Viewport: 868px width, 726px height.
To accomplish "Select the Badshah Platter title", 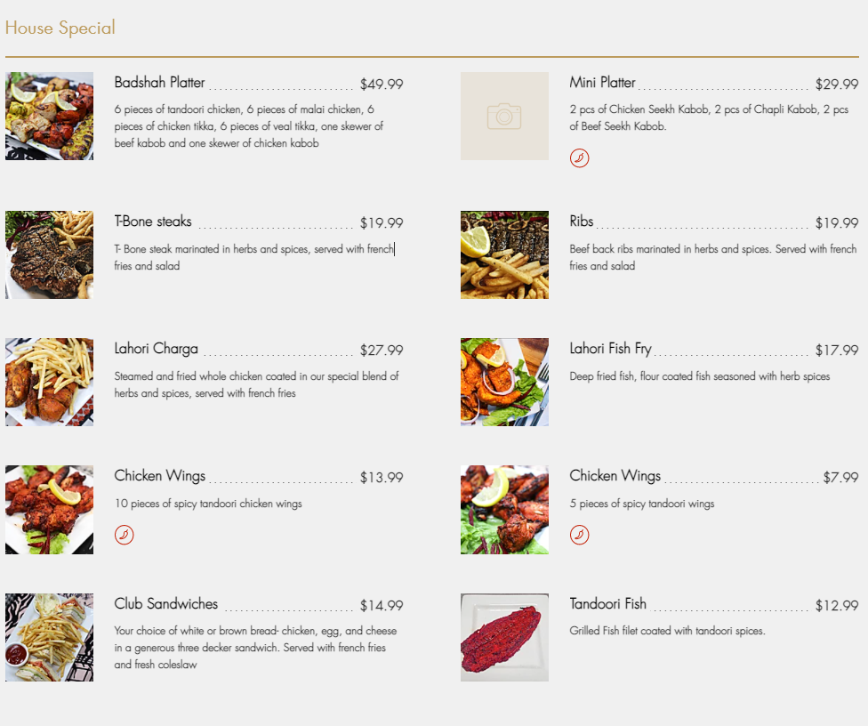I will [160, 83].
